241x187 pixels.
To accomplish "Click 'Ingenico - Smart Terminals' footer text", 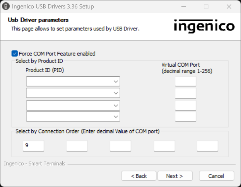I will click(x=34, y=163).
